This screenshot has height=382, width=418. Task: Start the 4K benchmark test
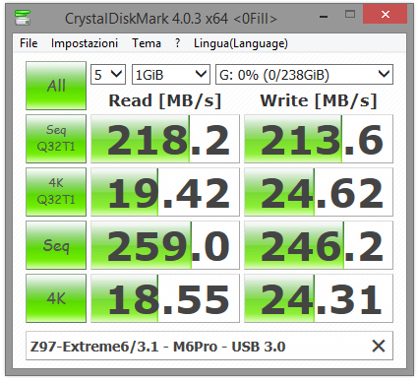pyautogui.click(x=56, y=298)
